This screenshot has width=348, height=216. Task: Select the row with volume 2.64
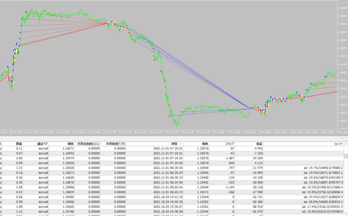coord(172,159)
